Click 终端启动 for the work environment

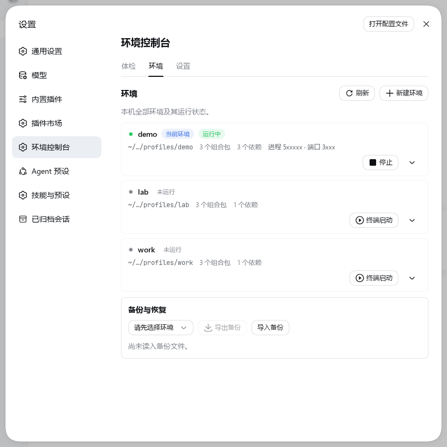374,278
